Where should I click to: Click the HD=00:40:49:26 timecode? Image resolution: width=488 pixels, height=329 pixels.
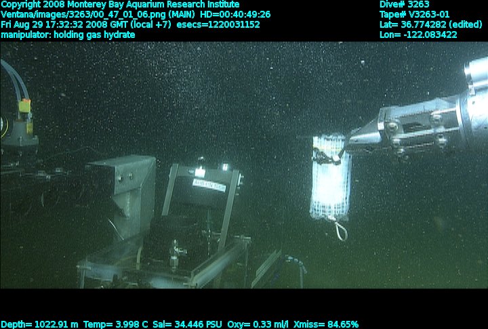[235, 15]
